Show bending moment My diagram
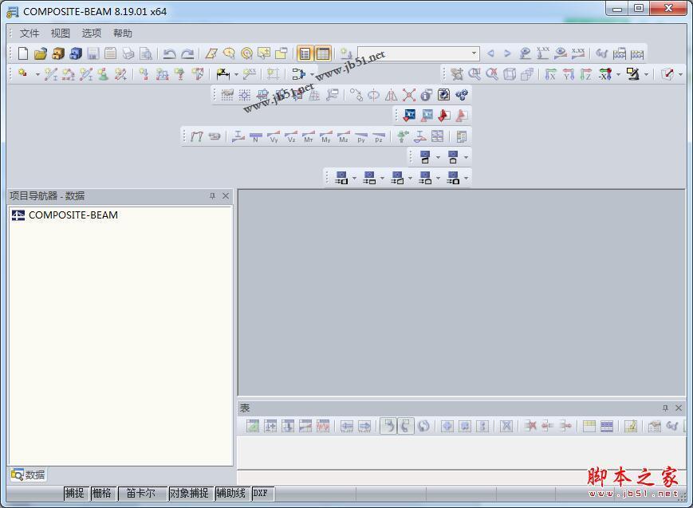693x508 pixels. [325, 136]
